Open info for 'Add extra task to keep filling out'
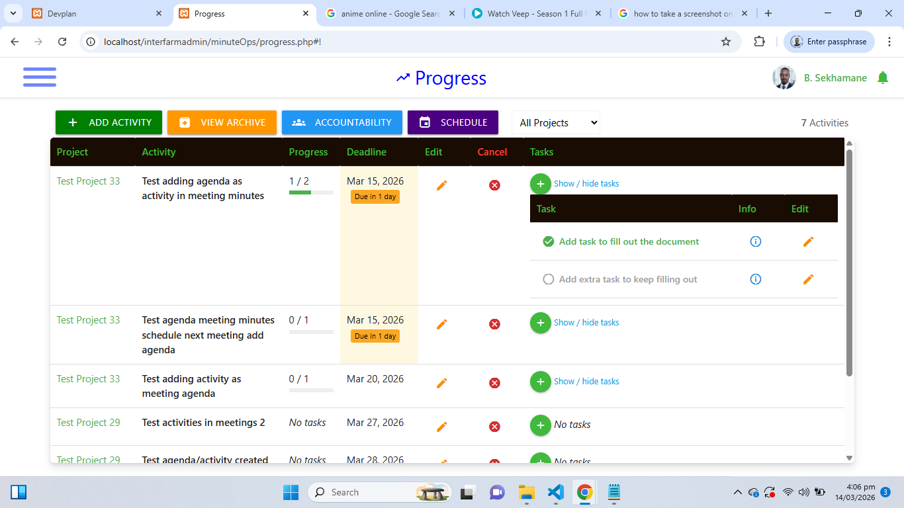Viewport: 904px width, 508px height. tap(756, 279)
